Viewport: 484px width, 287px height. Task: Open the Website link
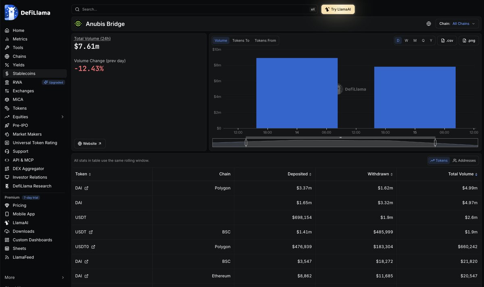(90, 143)
